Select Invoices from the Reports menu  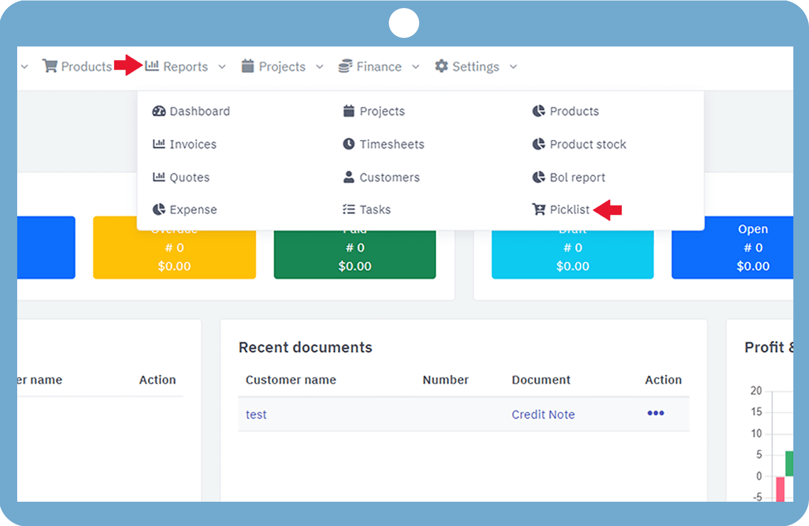pos(193,144)
